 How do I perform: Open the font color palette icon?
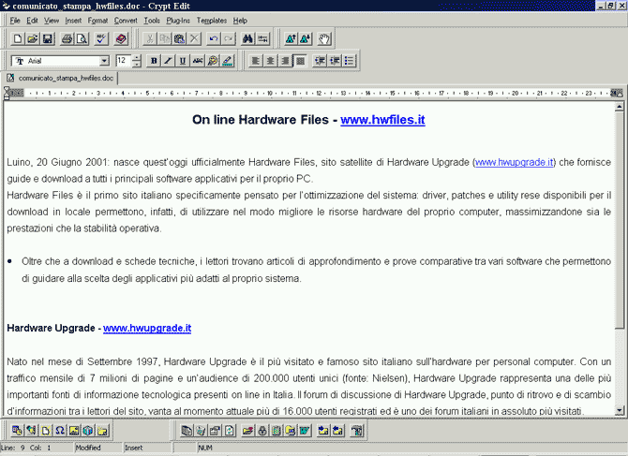click(213, 61)
